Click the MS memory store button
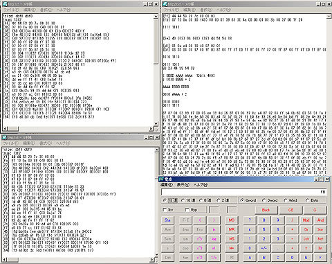 pyautogui.click(x=232, y=239)
